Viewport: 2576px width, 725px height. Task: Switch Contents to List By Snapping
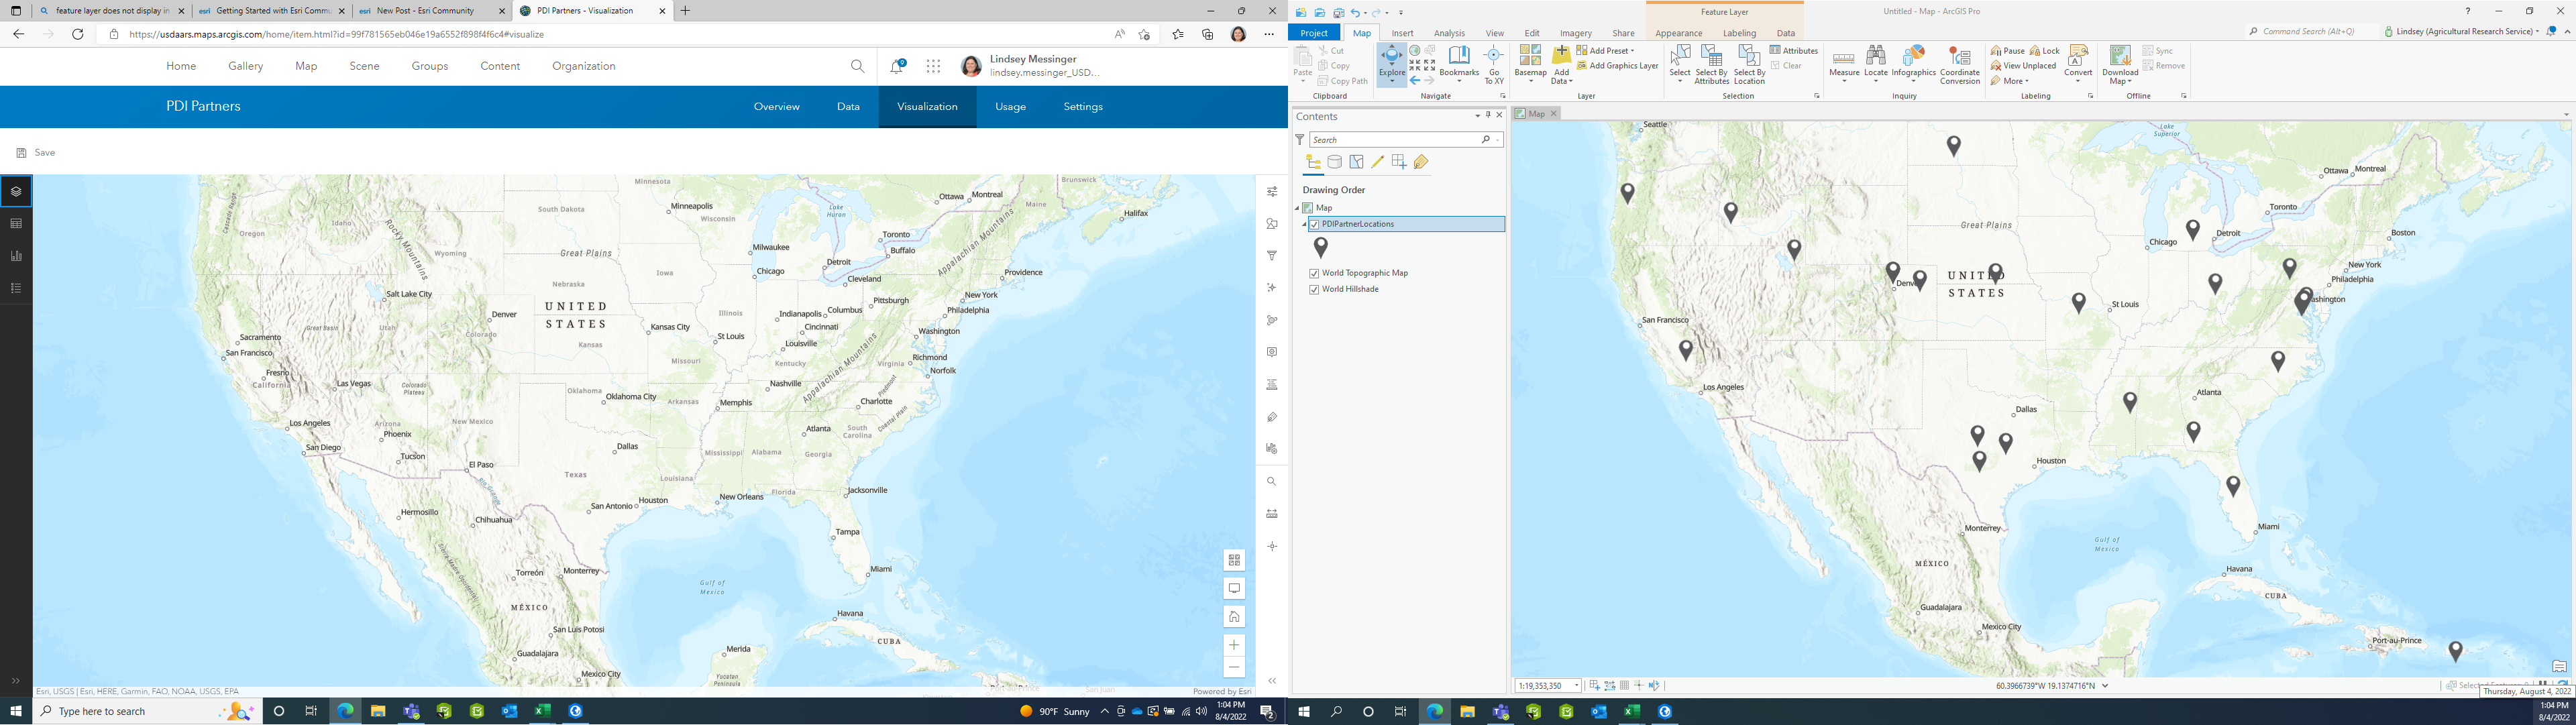(x=1399, y=162)
